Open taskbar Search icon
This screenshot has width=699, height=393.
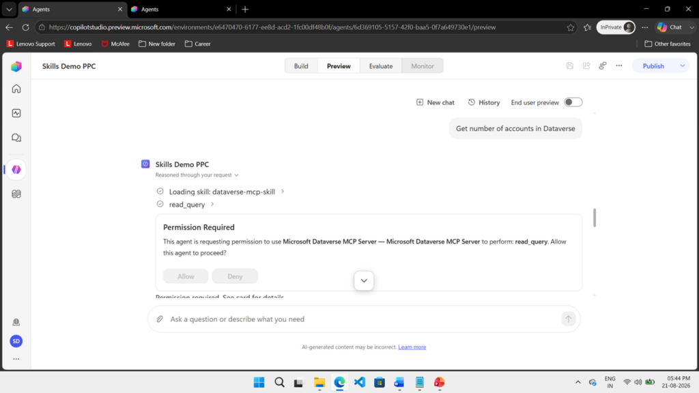279,382
